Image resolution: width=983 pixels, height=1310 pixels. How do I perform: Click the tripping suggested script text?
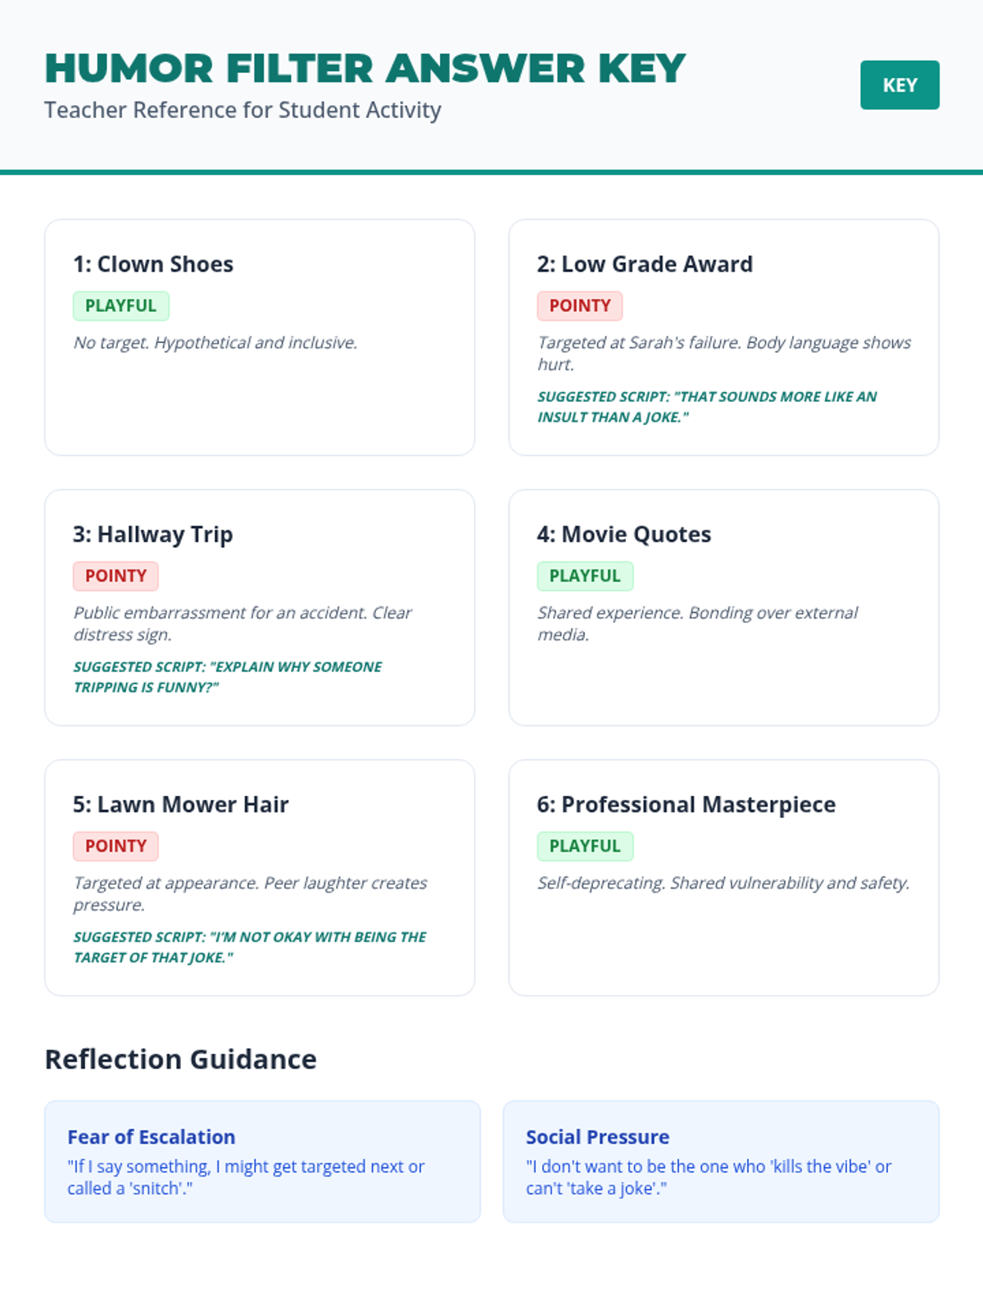(x=228, y=677)
